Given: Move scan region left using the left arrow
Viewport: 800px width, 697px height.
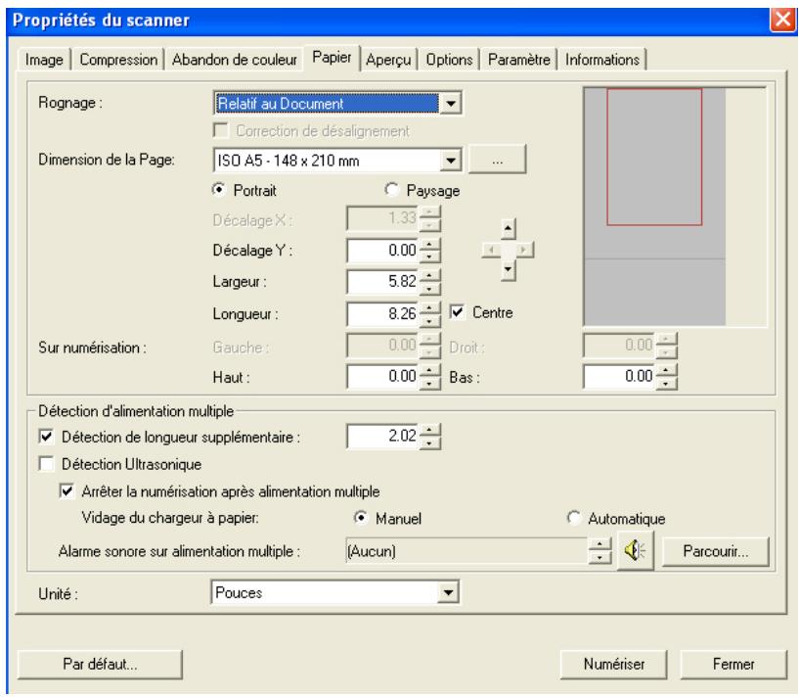Looking at the screenshot, I should (x=491, y=250).
